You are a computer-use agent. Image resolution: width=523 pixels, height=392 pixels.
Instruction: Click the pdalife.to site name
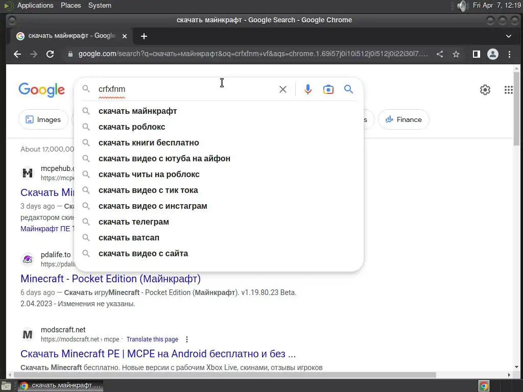[x=56, y=255]
